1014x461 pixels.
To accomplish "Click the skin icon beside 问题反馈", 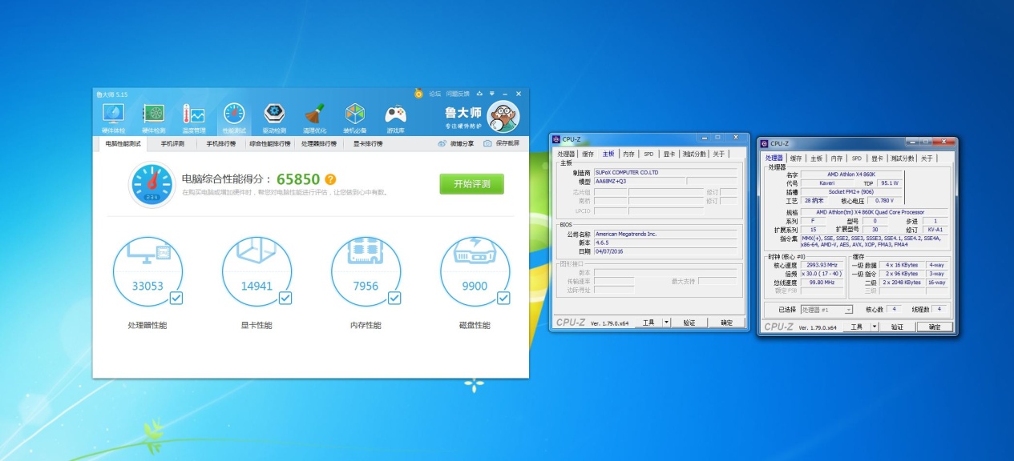I will click(479, 94).
